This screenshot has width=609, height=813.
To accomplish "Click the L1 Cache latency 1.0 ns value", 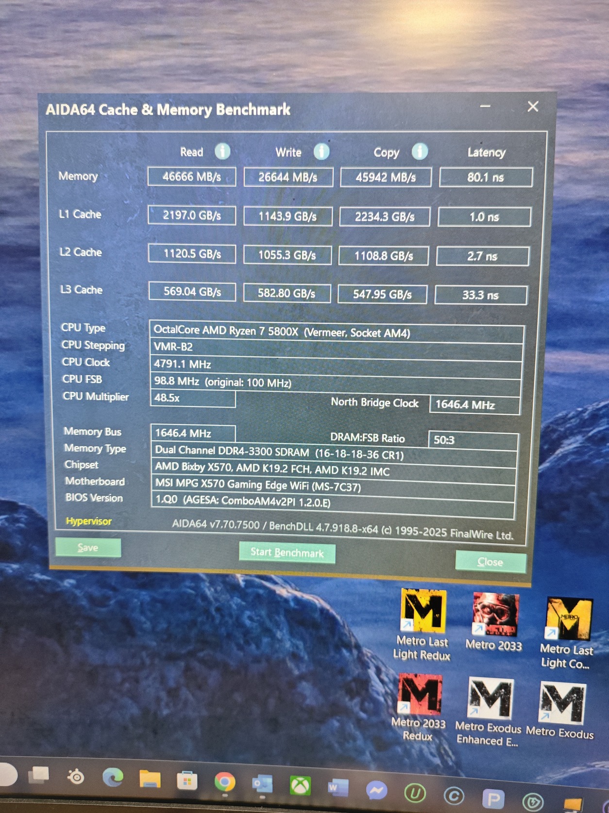I will pyautogui.click(x=484, y=217).
